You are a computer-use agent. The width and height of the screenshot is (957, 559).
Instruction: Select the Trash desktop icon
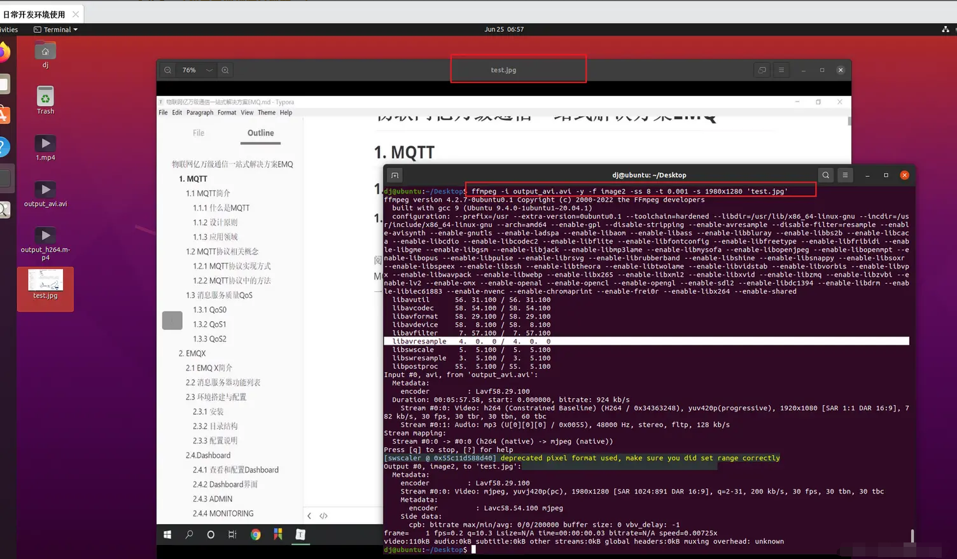(45, 100)
